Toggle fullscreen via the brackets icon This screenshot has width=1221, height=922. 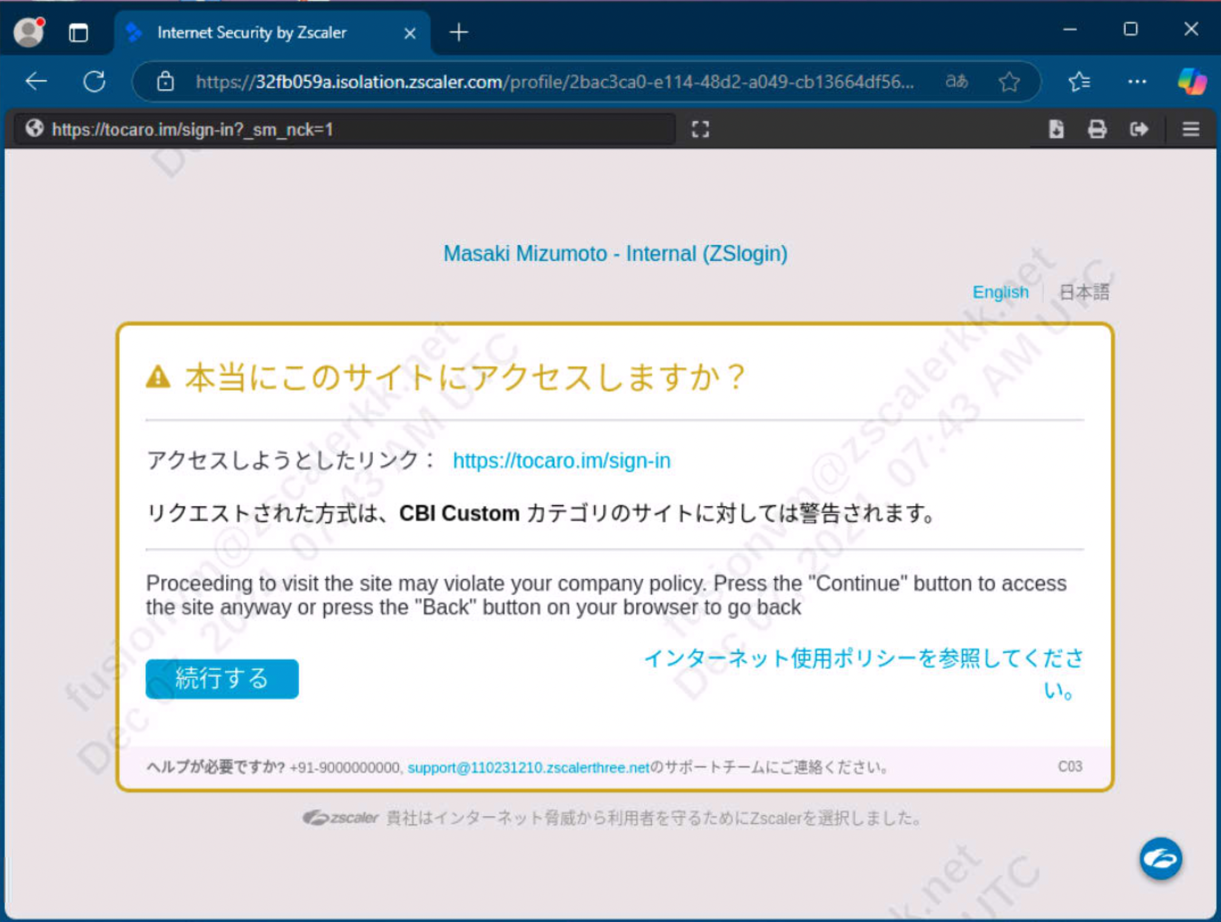701,129
